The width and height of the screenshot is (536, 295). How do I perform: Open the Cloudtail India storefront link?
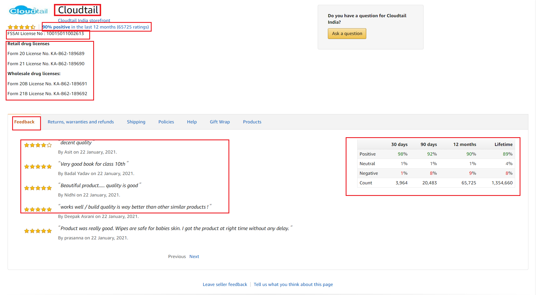click(84, 20)
